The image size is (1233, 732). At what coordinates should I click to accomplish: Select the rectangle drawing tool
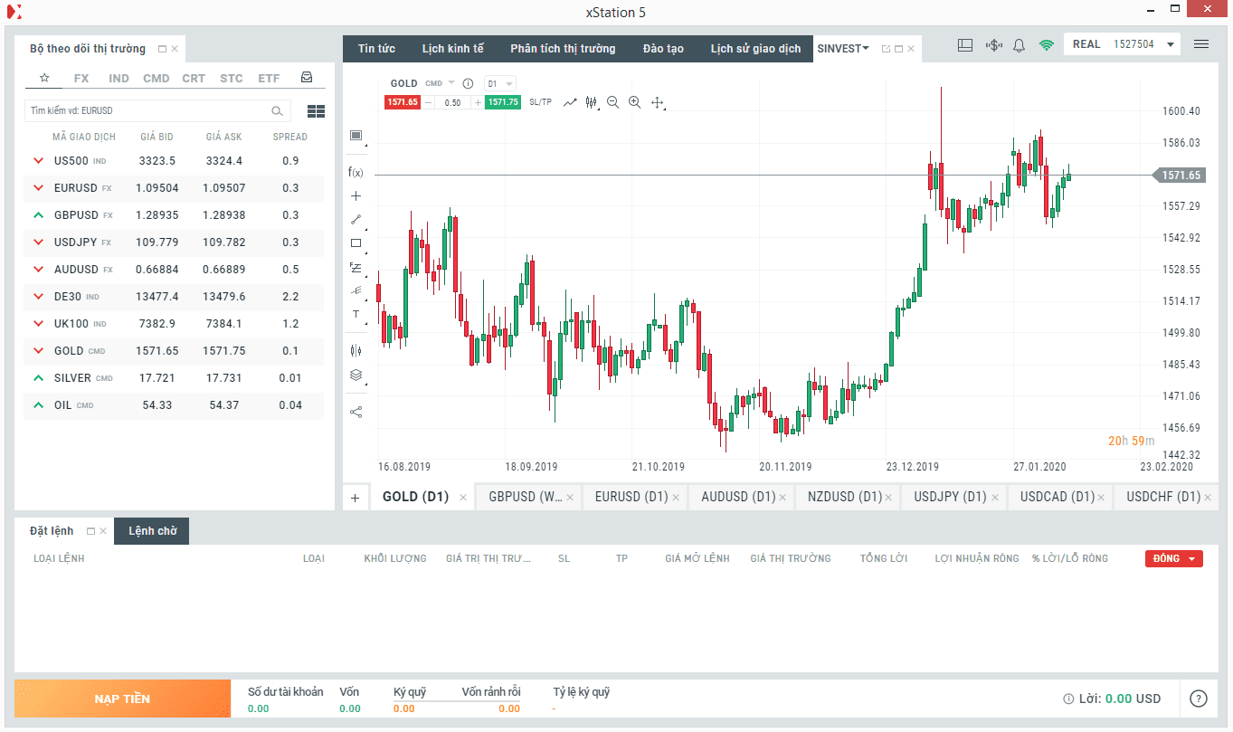coord(356,243)
